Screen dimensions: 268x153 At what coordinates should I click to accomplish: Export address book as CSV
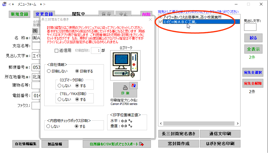[x=117, y=144]
